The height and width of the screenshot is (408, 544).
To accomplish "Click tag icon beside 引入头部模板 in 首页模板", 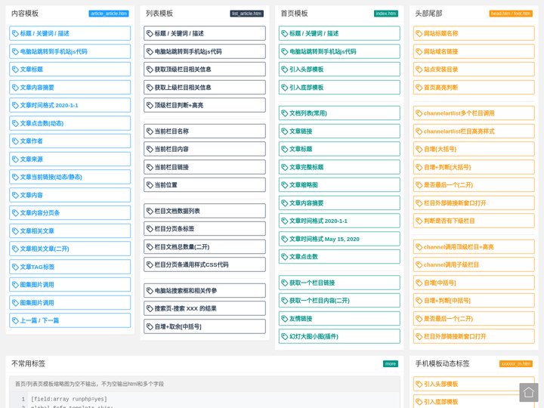I will click(285, 70).
